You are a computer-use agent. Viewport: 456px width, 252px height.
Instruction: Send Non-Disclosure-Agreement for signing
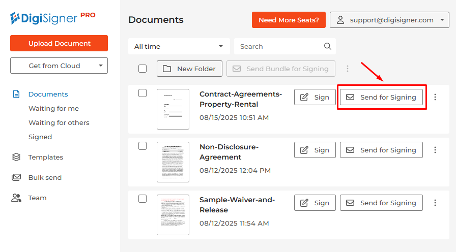(x=381, y=150)
